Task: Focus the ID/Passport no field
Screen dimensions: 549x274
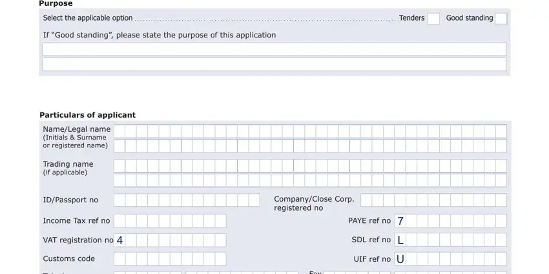Action: 187,200
